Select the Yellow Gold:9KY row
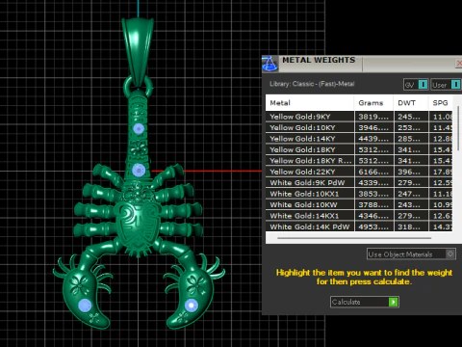 [x=359, y=117]
